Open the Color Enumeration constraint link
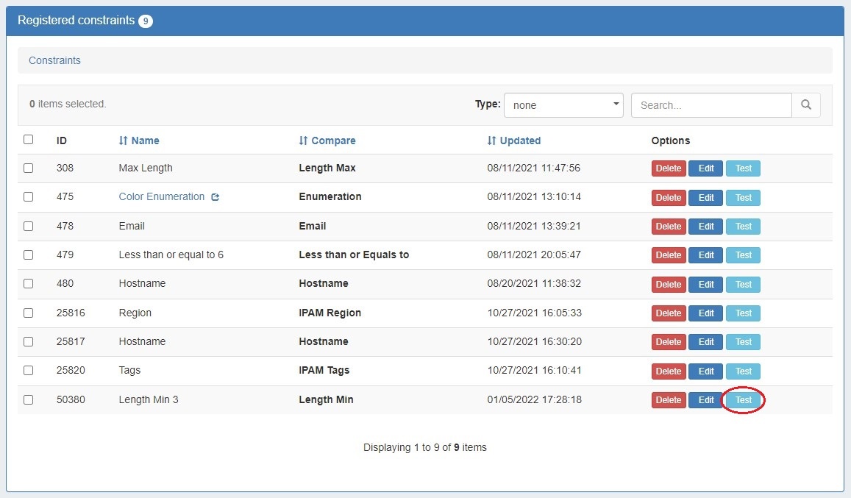This screenshot has width=851, height=498. pos(162,196)
